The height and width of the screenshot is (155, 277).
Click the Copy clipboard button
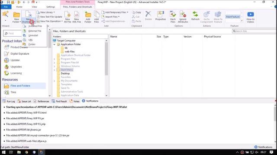click(137, 12)
